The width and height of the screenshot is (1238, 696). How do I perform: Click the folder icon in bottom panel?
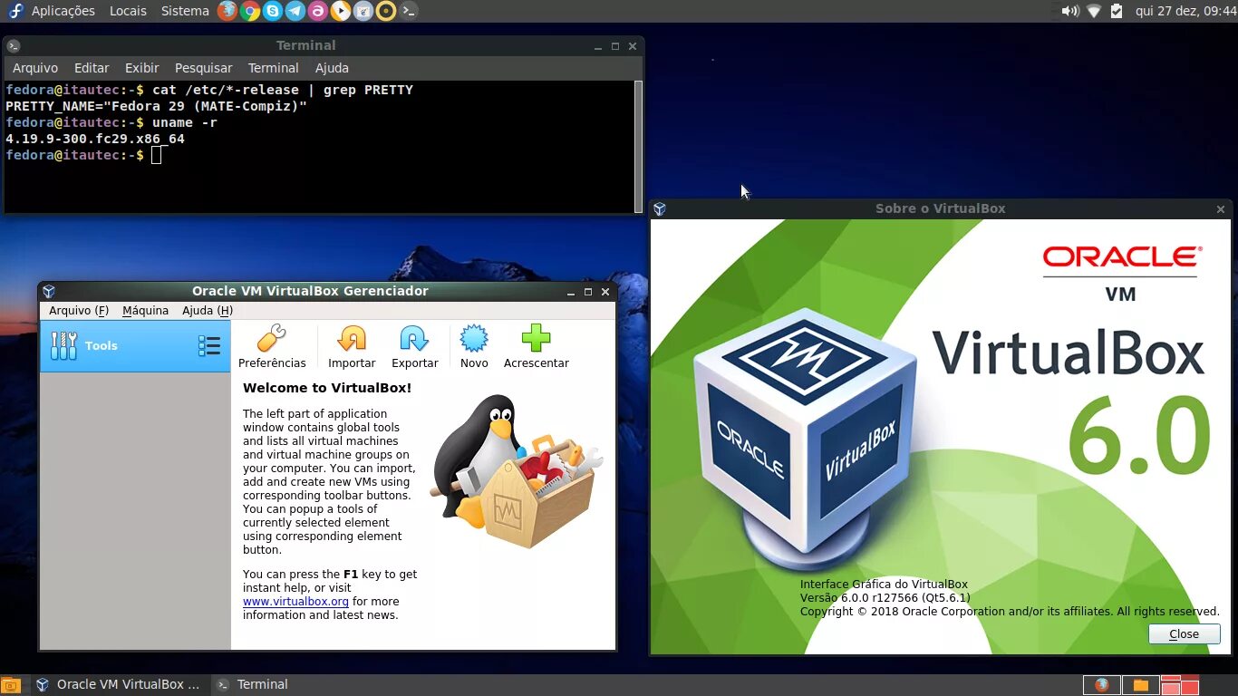coord(1141,685)
